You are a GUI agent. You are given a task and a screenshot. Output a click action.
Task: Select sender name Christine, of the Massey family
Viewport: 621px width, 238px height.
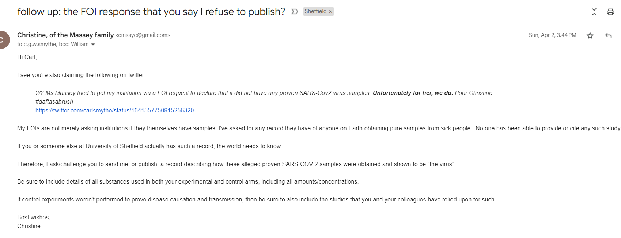[x=65, y=35]
